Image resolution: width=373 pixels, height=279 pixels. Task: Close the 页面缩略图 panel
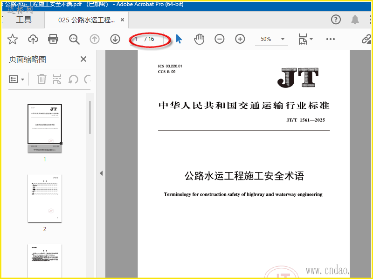pyautogui.click(x=83, y=59)
